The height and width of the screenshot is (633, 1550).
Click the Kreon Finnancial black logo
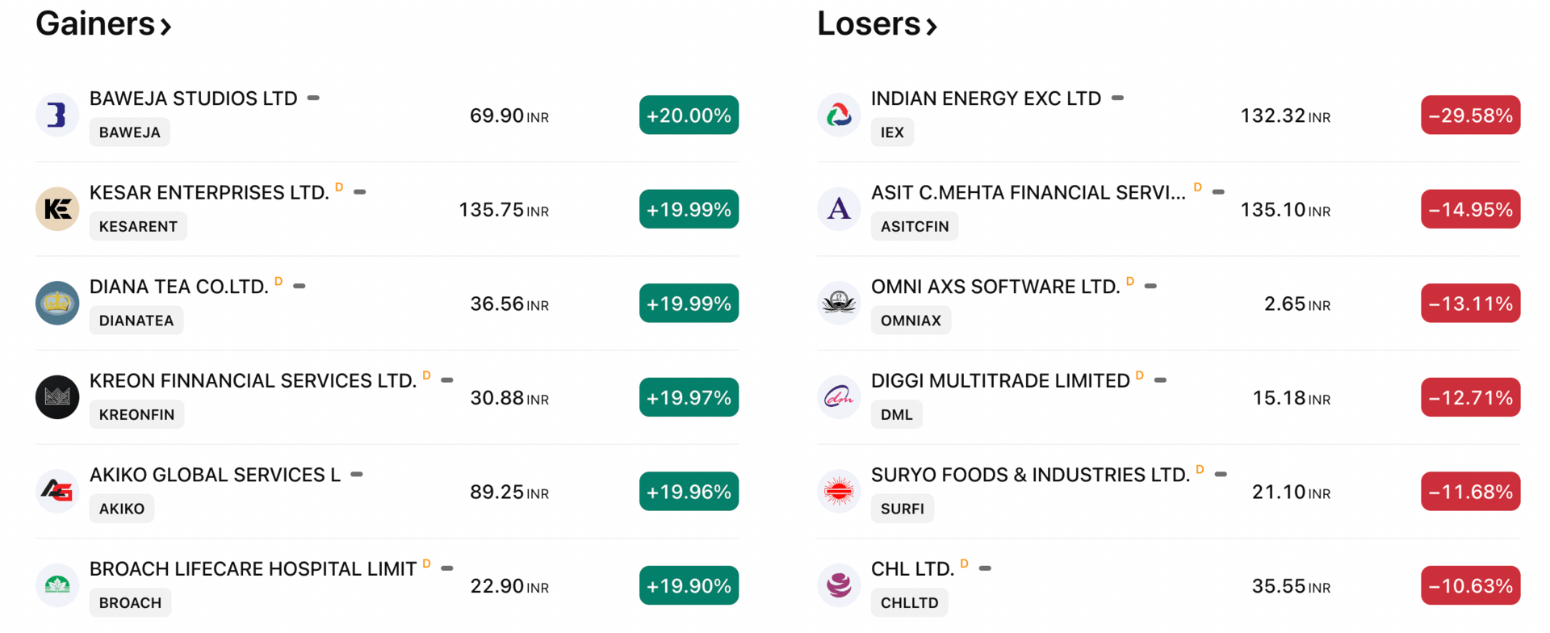coord(57,397)
